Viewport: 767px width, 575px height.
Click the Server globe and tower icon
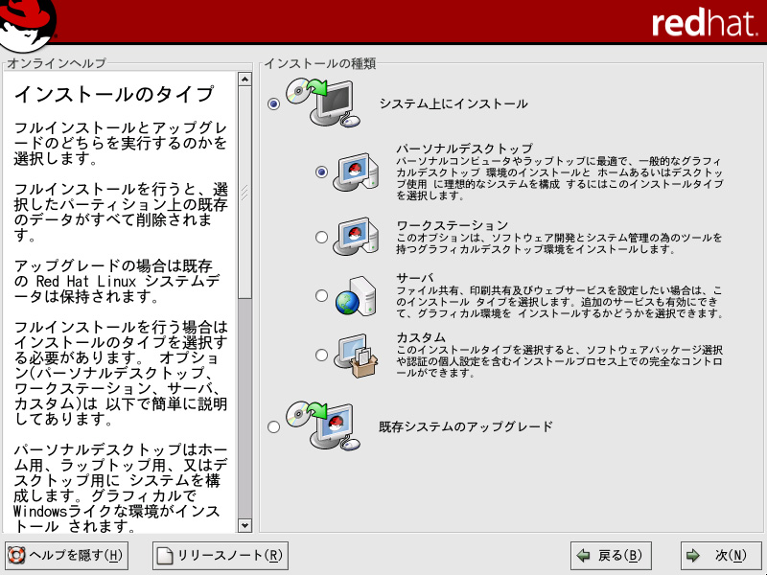(356, 296)
